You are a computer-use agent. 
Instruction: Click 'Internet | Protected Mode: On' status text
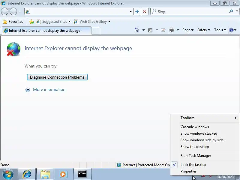pos(146,165)
